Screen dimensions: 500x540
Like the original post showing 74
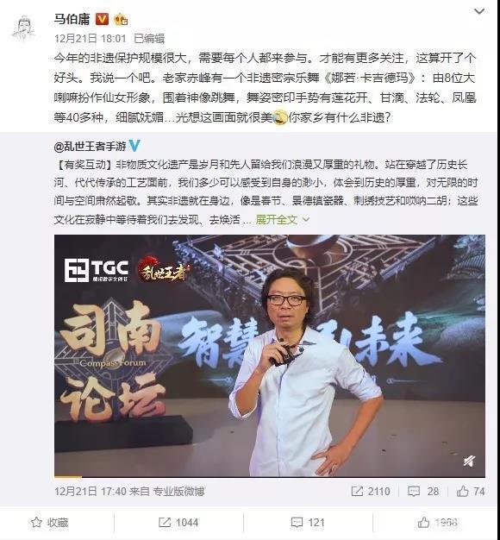[471, 492]
